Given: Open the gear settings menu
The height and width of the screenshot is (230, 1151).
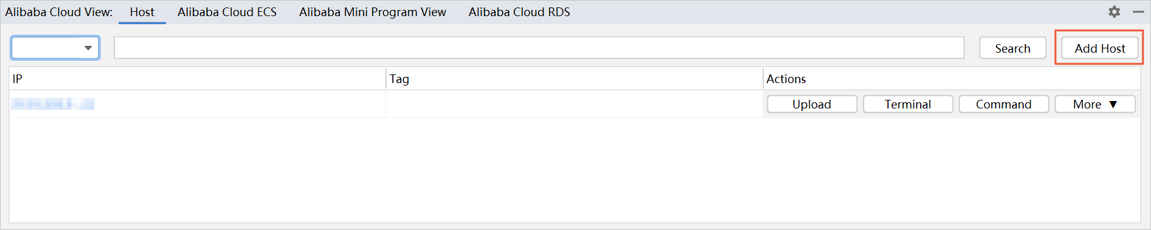Looking at the screenshot, I should [x=1114, y=12].
